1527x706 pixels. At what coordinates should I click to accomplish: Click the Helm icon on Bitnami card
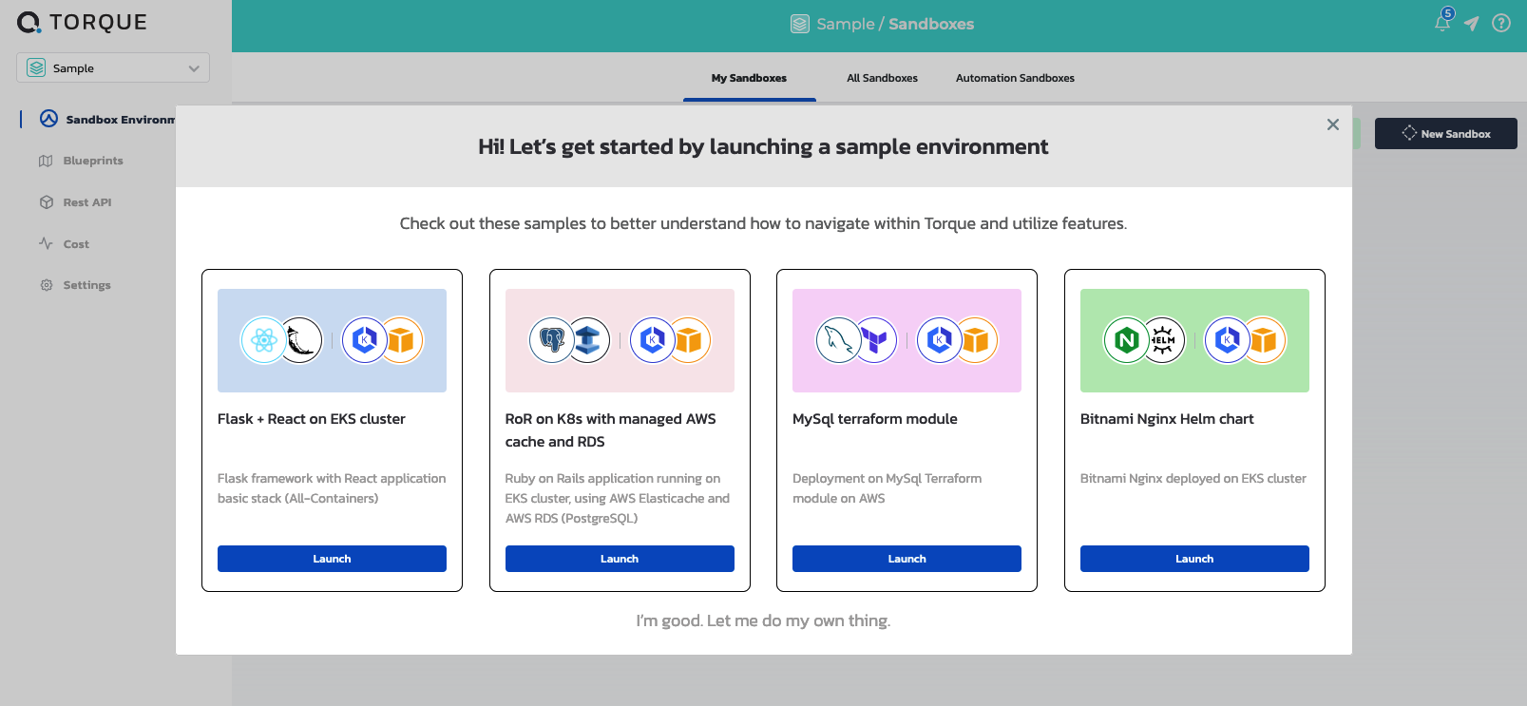pos(1163,340)
